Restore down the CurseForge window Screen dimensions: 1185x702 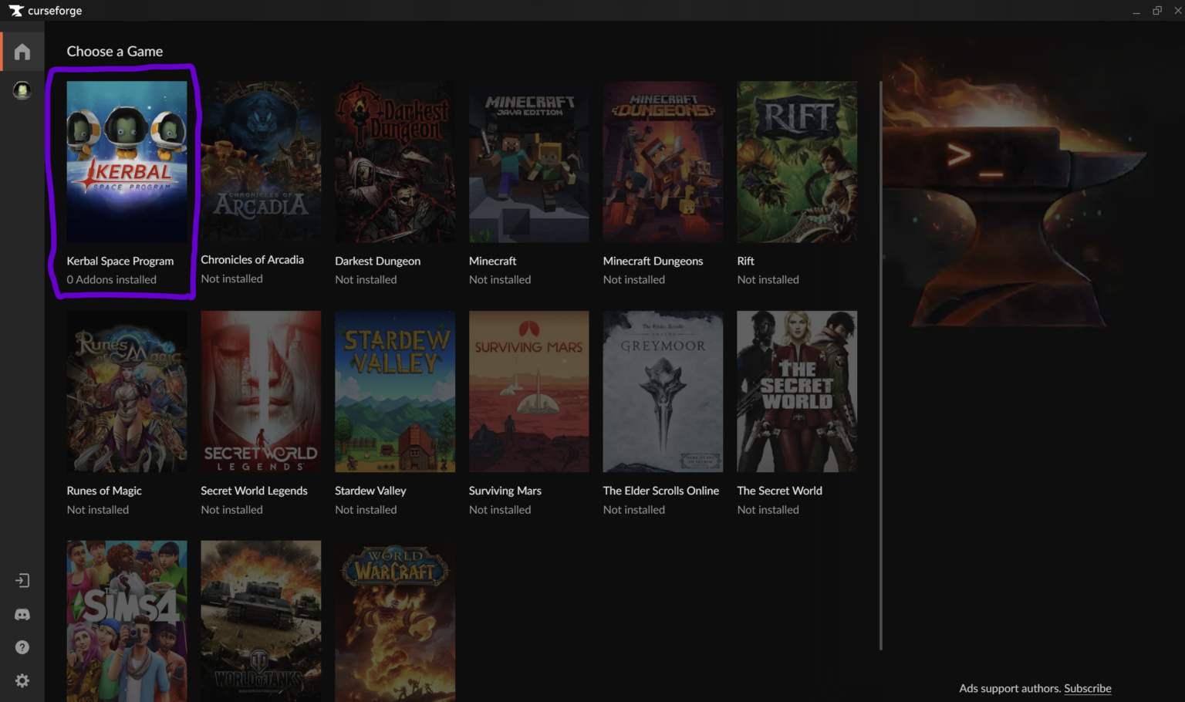[1156, 11]
